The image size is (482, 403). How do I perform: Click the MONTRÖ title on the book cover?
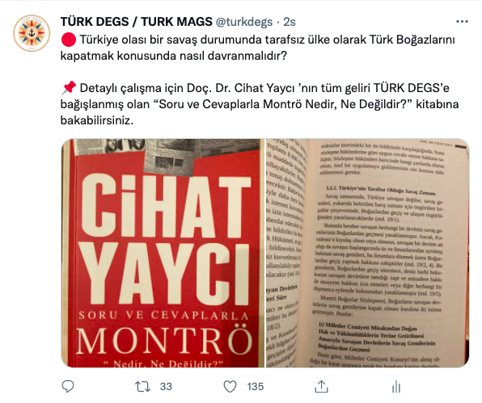164,342
